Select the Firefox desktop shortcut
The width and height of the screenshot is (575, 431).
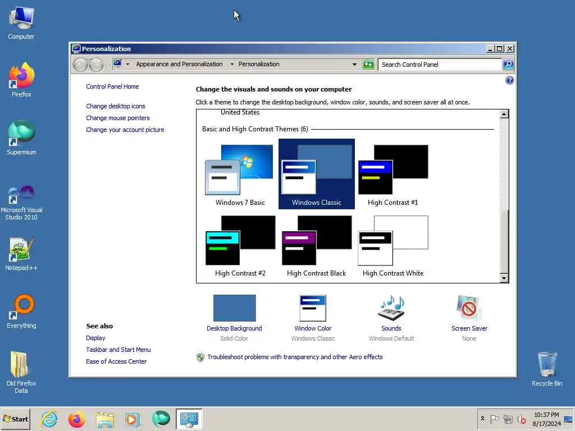21,80
